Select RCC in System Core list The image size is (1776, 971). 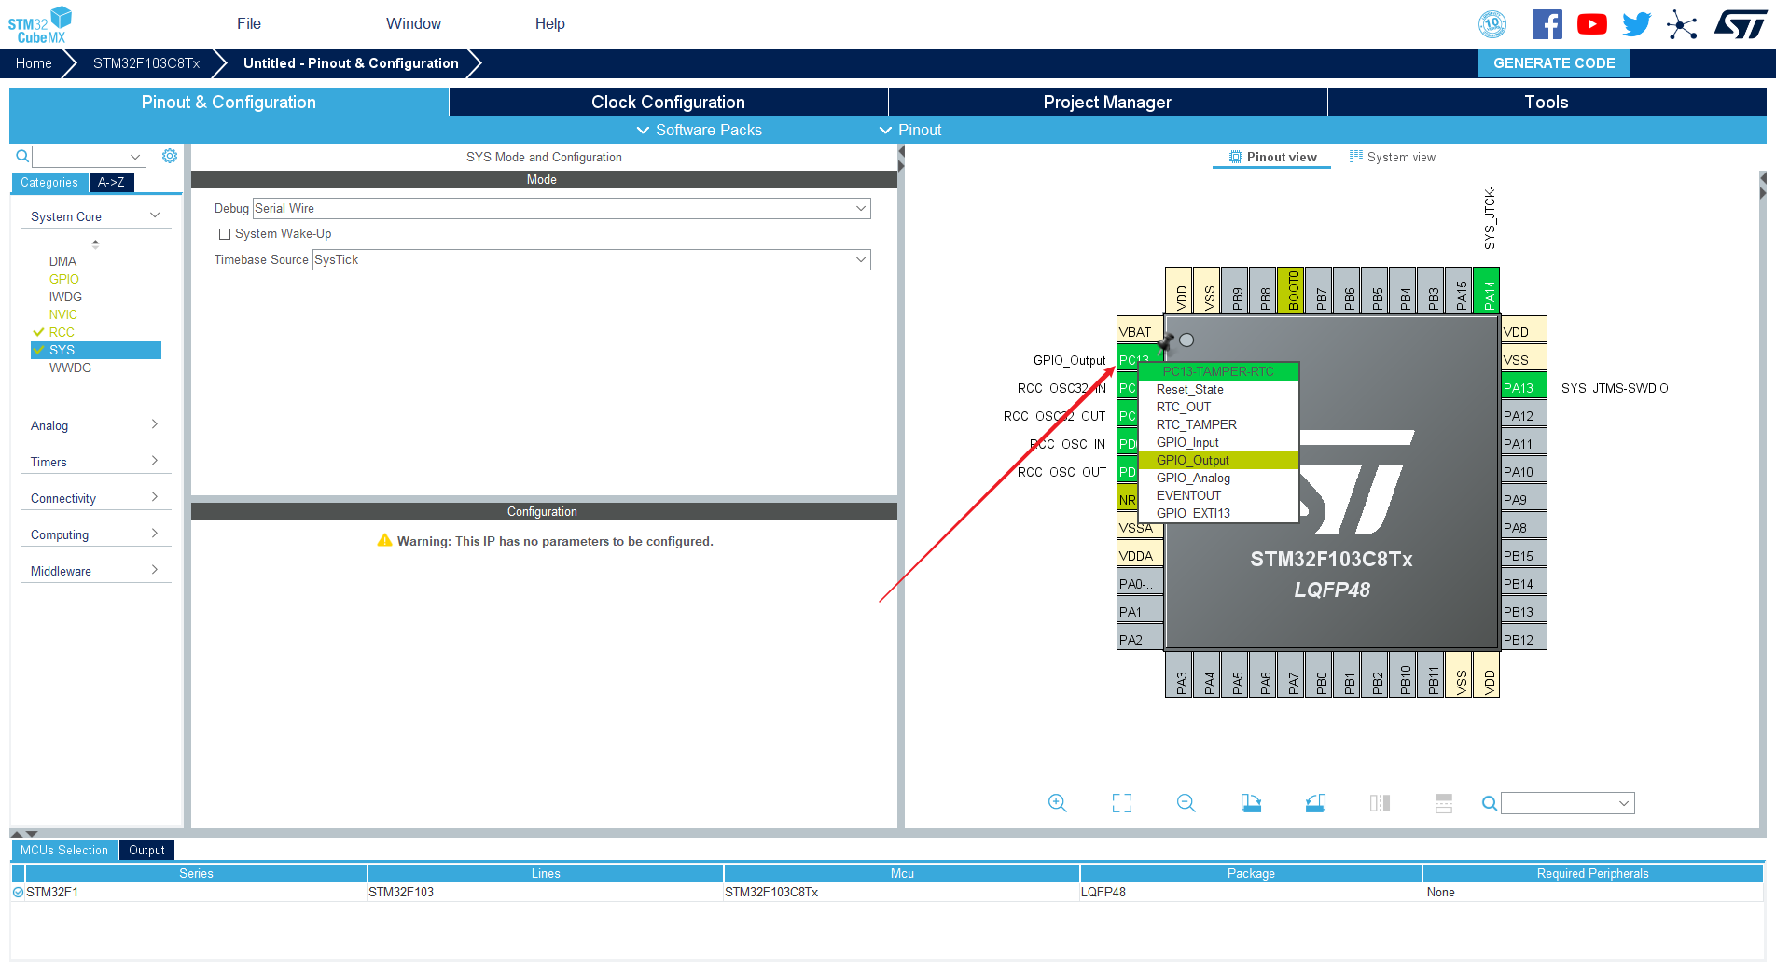point(62,332)
